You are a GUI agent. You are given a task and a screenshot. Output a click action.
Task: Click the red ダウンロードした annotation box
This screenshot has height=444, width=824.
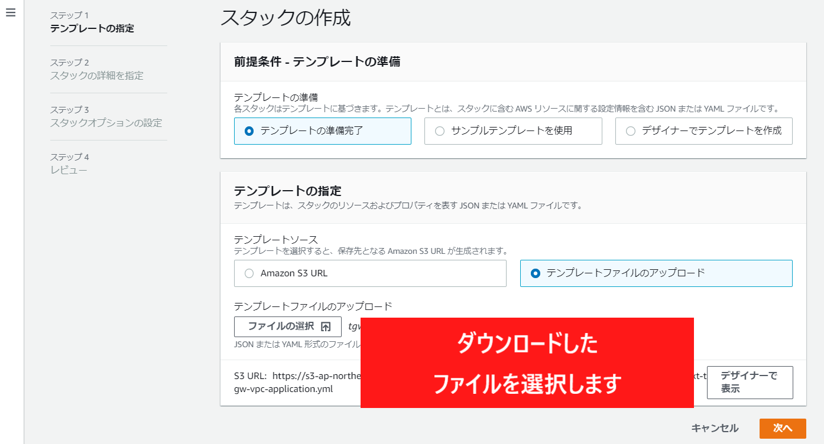527,363
